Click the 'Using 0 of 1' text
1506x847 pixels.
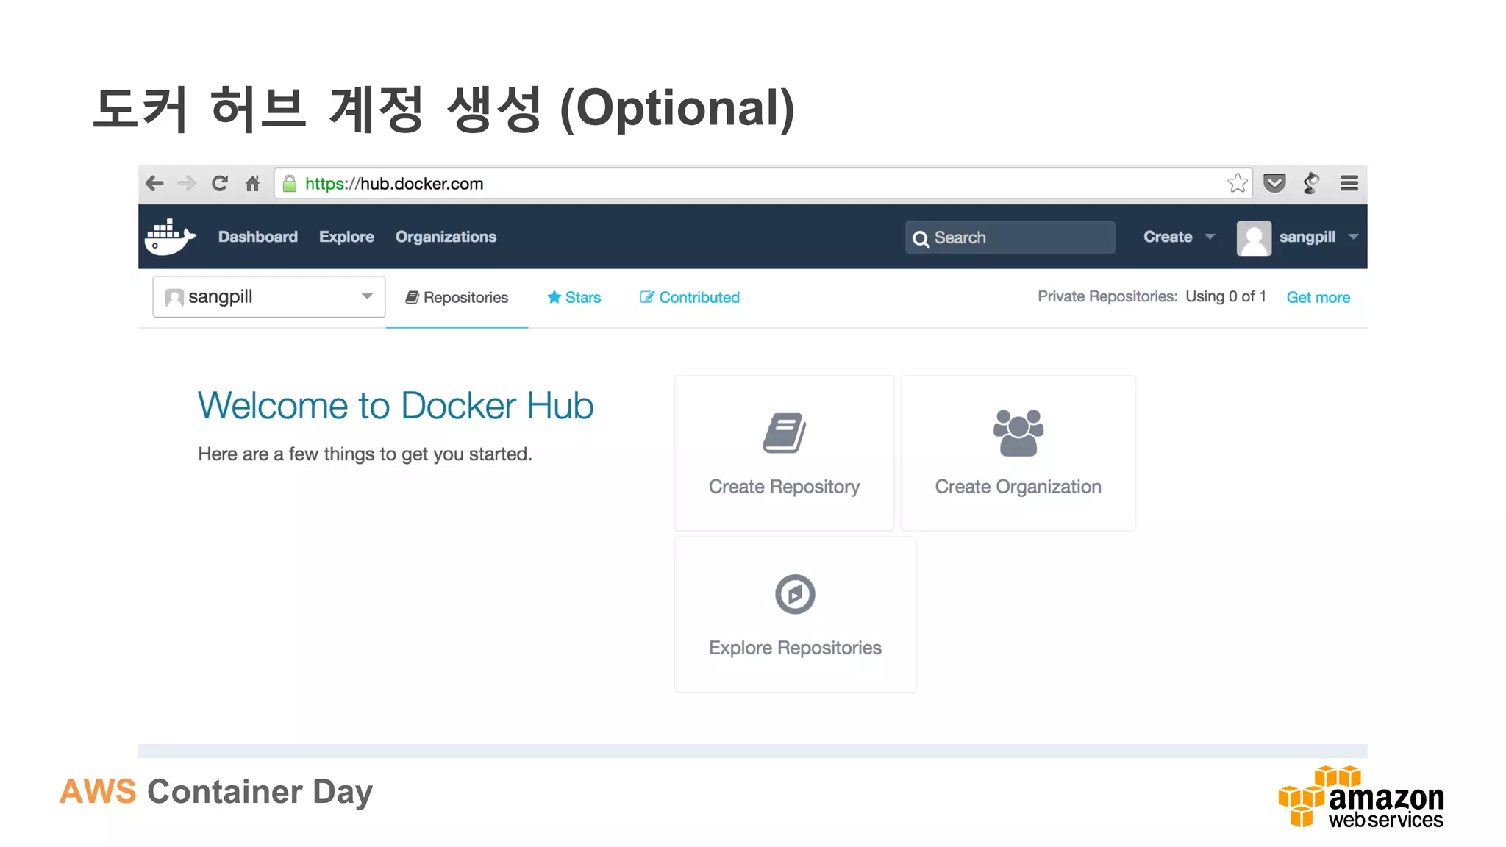1226,296
